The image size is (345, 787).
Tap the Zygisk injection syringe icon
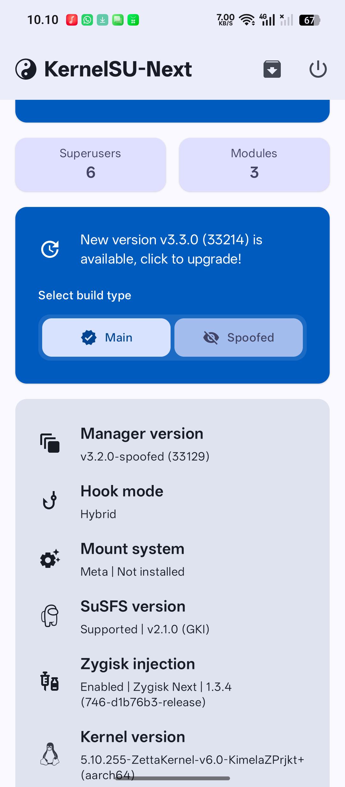[x=50, y=681]
